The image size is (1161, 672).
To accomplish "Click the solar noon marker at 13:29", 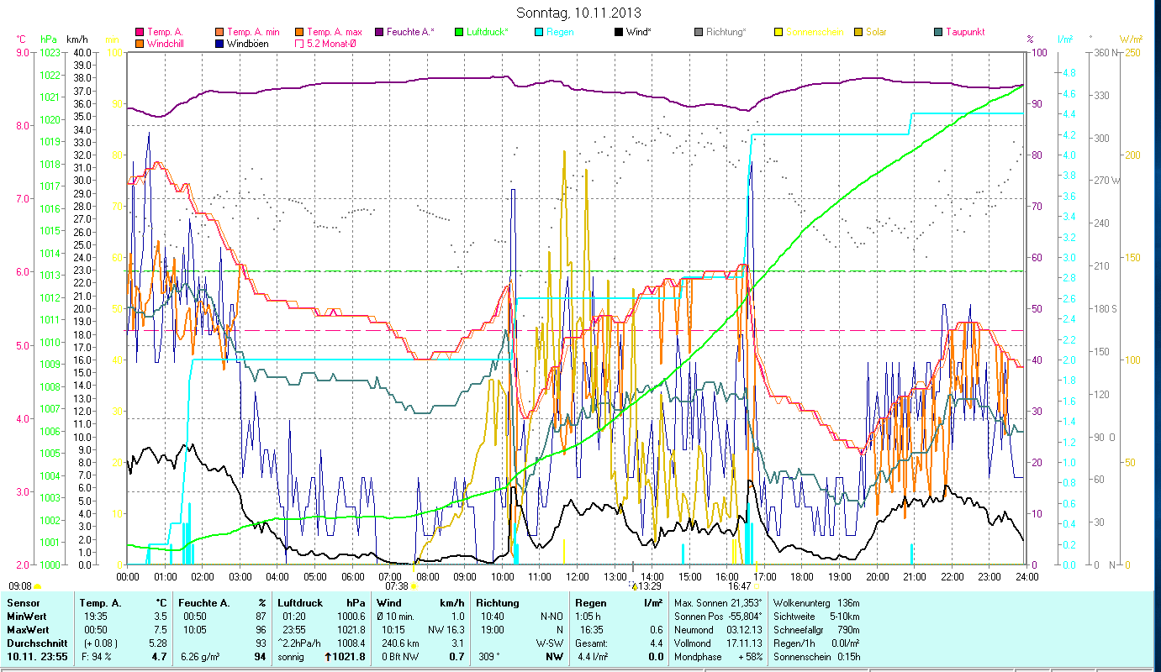I will point(633,585).
